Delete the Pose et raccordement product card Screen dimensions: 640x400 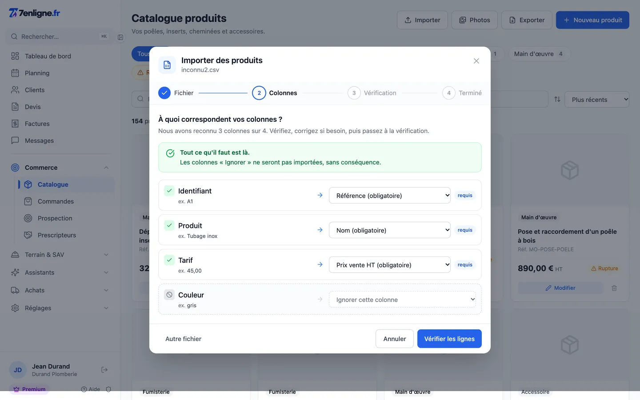coord(614,288)
